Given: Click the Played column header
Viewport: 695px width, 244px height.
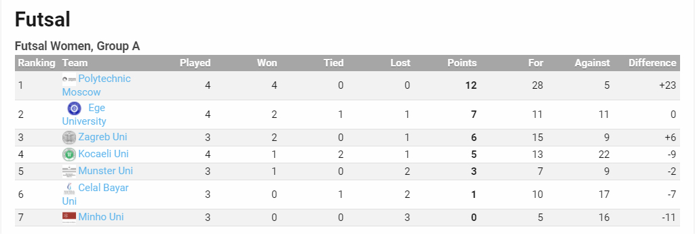Looking at the screenshot, I should click(x=195, y=63).
